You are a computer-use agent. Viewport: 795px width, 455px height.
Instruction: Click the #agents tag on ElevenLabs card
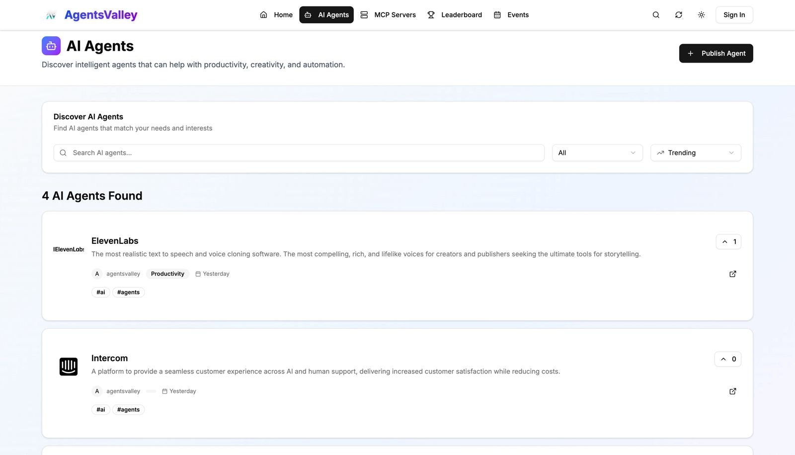[128, 292]
